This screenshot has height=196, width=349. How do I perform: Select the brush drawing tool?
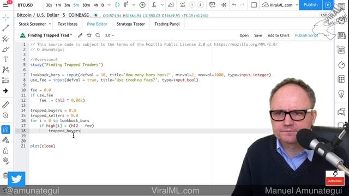coord(5,49)
